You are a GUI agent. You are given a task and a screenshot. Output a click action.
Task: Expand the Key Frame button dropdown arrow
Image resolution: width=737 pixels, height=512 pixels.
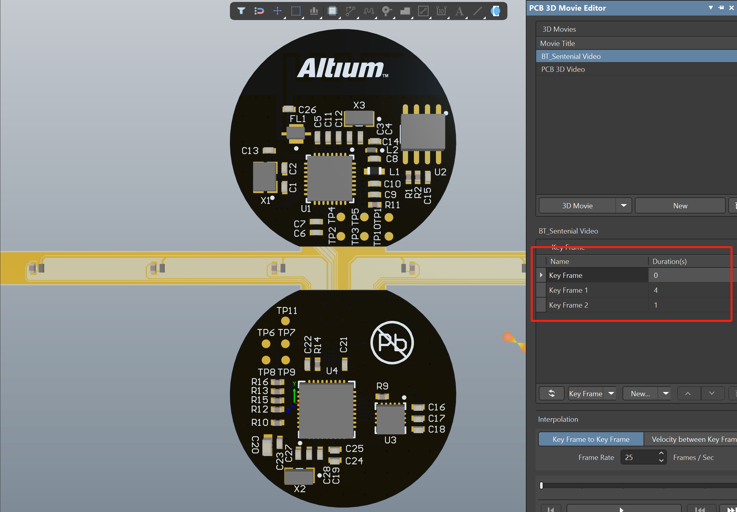(611, 393)
